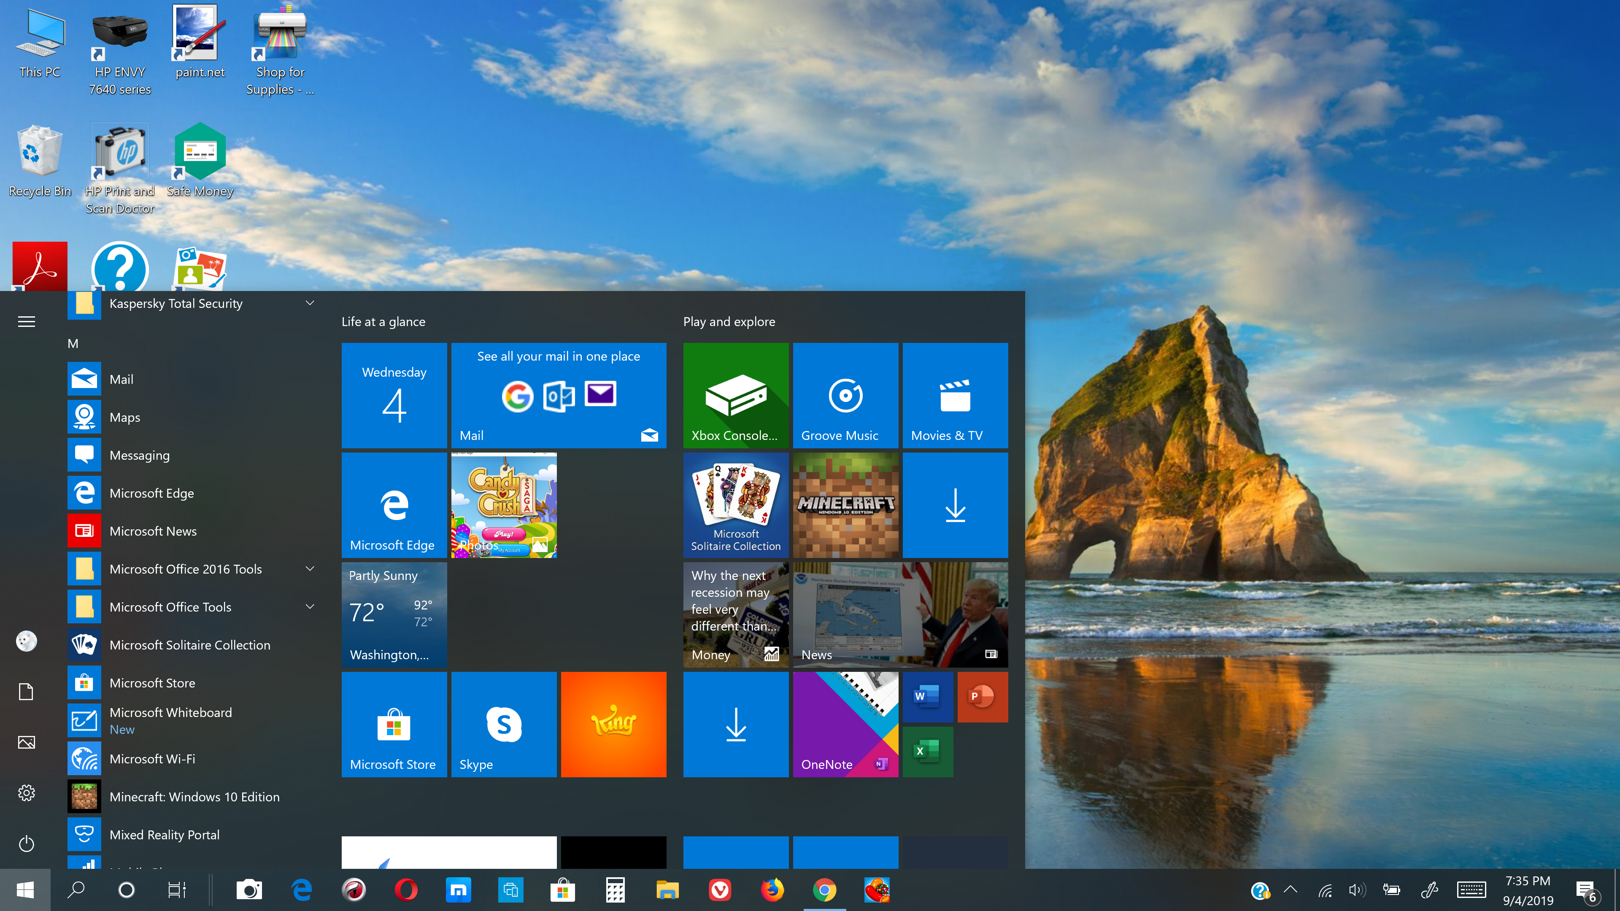Open the taskbar volume control
Screen dimensions: 1620x911
point(1356,889)
